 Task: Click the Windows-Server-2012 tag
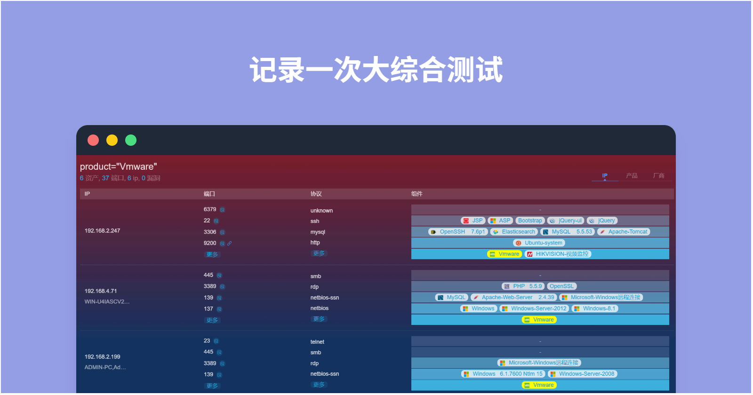[x=534, y=309]
